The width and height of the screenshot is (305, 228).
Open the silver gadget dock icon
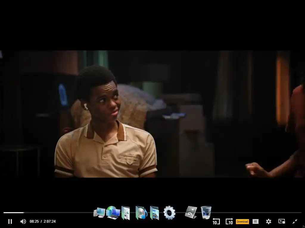[x=191, y=212]
